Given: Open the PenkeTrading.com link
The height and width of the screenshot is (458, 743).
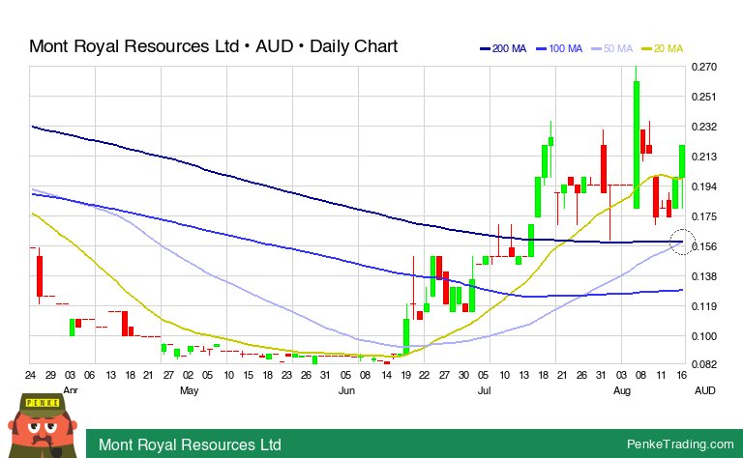Looking at the screenshot, I should click(680, 444).
